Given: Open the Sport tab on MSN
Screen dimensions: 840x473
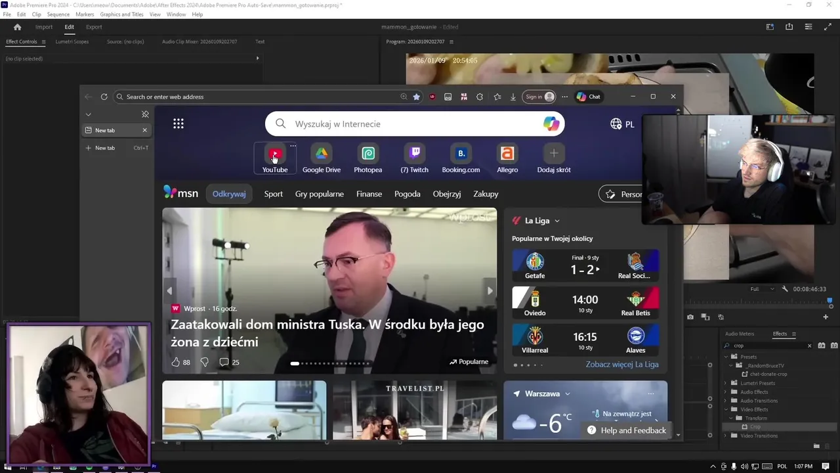Looking at the screenshot, I should click(x=274, y=194).
